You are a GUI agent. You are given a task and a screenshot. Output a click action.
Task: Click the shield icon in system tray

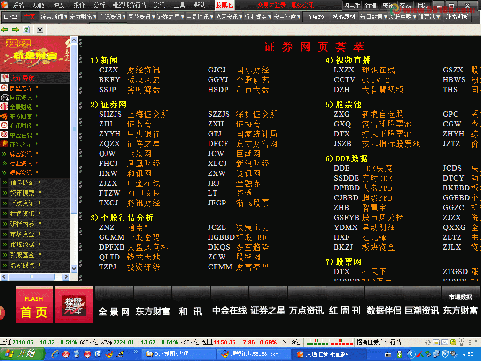pos(445,354)
